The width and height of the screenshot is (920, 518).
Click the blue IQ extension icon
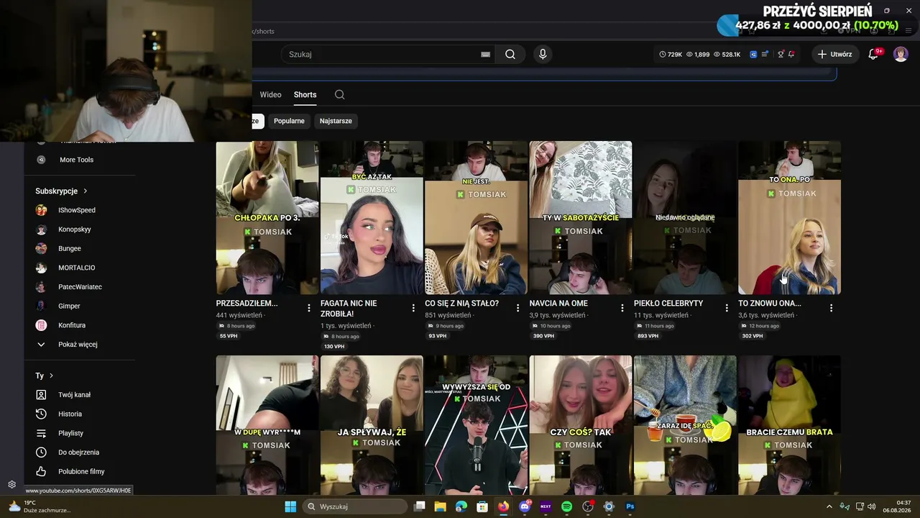[753, 54]
